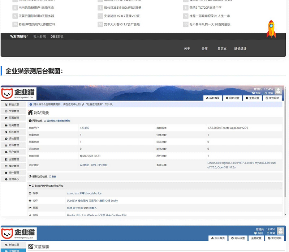Open 模块管理 in the admin sidebar
Screen dimensions: 289x252
pyautogui.click(x=13, y=166)
